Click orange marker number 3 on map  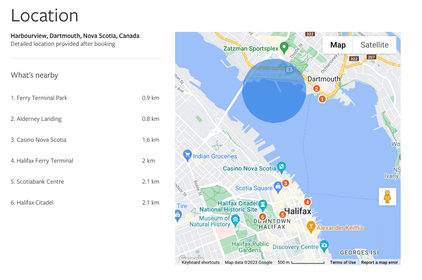pos(286,183)
